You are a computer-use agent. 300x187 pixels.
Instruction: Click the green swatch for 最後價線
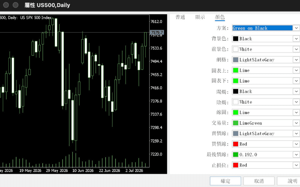point(235,154)
